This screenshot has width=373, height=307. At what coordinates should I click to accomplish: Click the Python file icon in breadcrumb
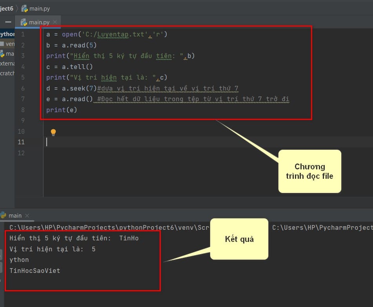click(x=24, y=9)
